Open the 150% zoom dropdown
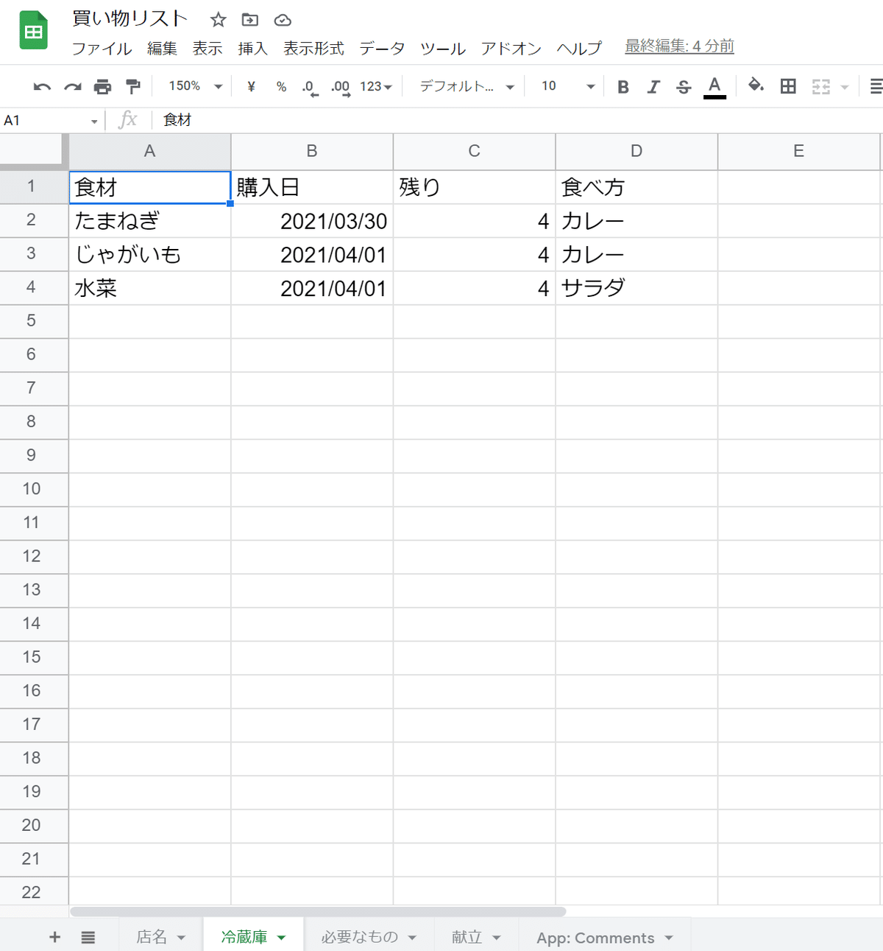Image resolution: width=883 pixels, height=951 pixels. tap(196, 86)
